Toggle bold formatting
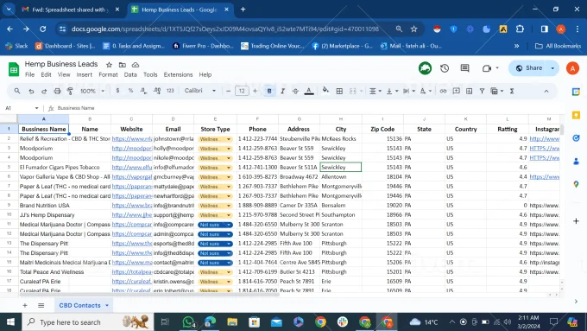This screenshot has height=331, width=587. (269, 91)
